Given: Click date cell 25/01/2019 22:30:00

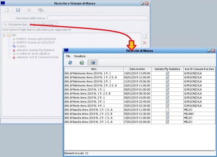Looking at the screenshot, I should (x=137, y=106).
